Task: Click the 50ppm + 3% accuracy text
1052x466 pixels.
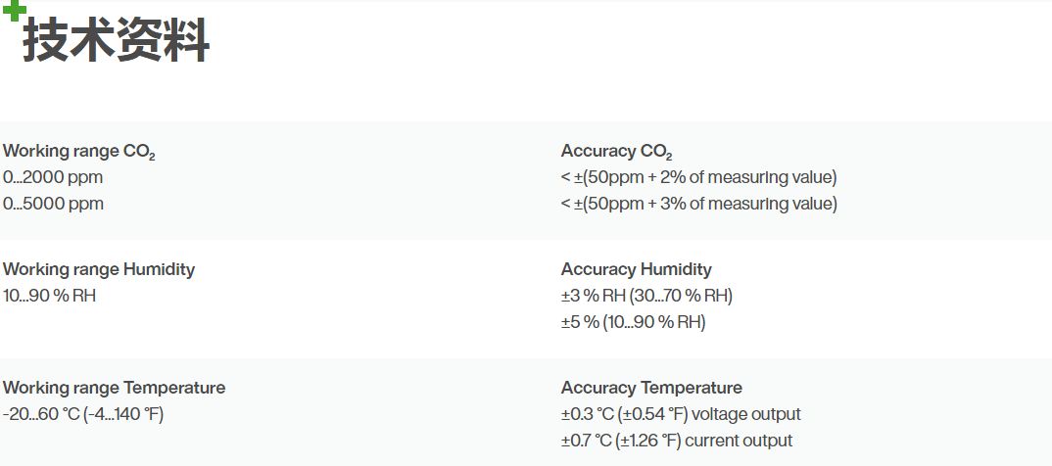Action: click(x=699, y=204)
